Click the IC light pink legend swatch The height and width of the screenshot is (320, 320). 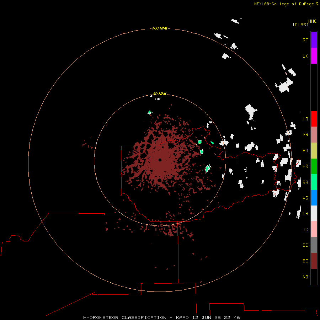(x=314, y=229)
